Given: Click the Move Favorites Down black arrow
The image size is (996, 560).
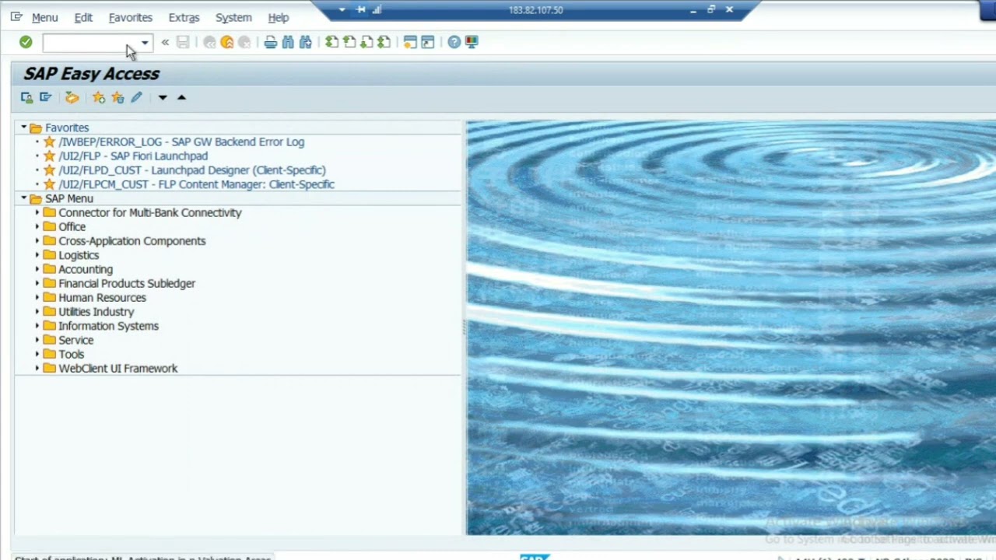Looking at the screenshot, I should pos(163,97).
